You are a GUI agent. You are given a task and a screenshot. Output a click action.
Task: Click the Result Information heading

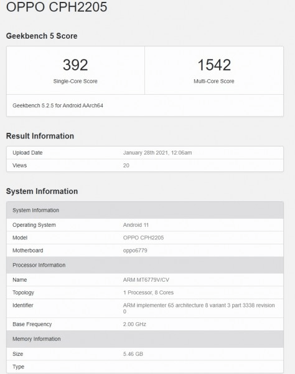pos(40,136)
